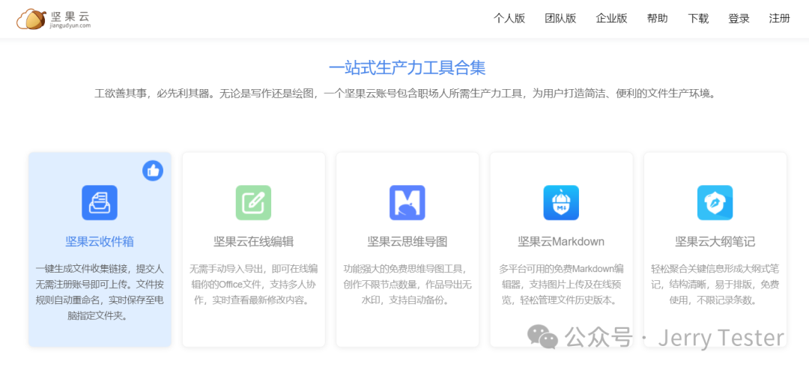
Task: Open the 帮助 menu item
Action: pyautogui.click(x=658, y=19)
